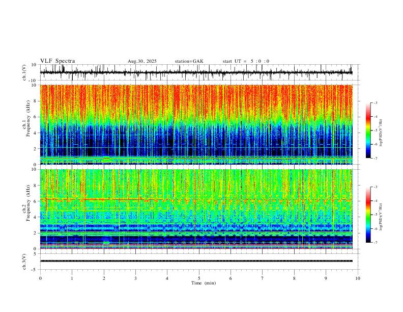This screenshot has width=403, height=312.
Task: Select the "start UT = 5 : 0 : 0" text
Action: [x=246, y=61]
